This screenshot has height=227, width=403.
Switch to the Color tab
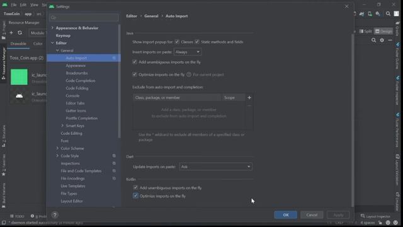(x=38, y=44)
